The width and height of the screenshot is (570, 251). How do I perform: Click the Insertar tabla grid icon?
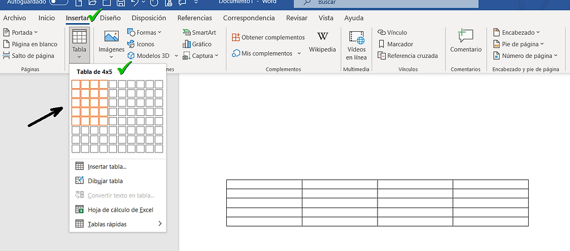coord(79,166)
